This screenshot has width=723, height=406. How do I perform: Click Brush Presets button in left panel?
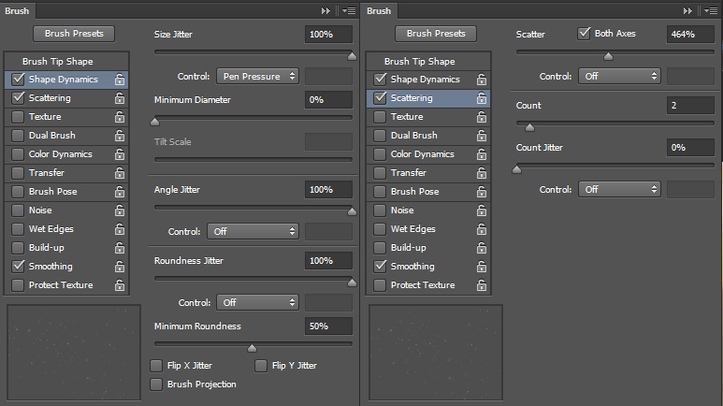74,34
